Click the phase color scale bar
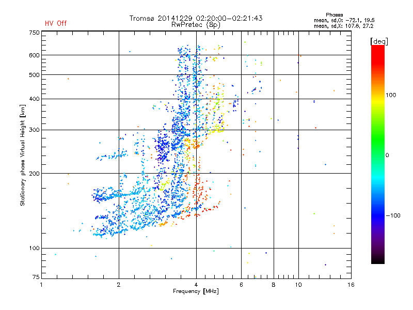Viewport: 413px width, 310px height. click(378, 154)
